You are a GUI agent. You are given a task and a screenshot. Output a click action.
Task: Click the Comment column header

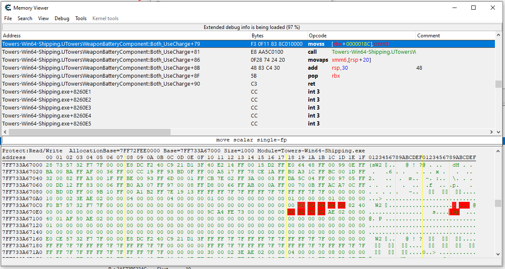coord(455,36)
